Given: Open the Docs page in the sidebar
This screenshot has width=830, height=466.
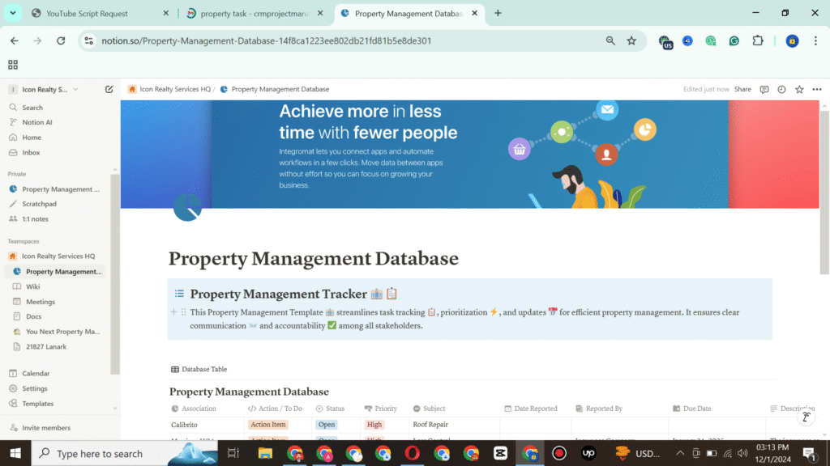Looking at the screenshot, I should tap(34, 316).
